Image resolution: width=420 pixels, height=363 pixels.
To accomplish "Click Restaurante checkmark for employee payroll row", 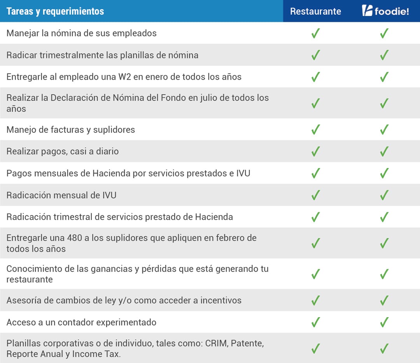I will [316, 33].
